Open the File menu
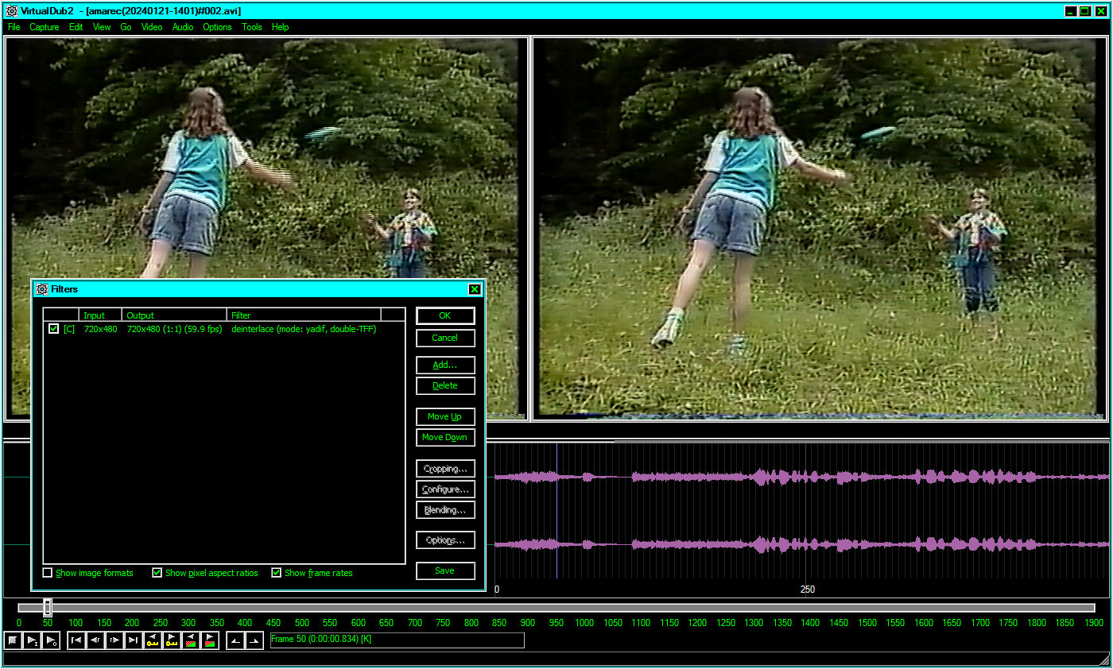This screenshot has height=669, width=1113. tap(14, 27)
